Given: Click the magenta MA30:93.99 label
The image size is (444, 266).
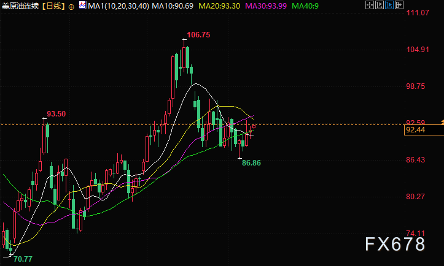Looking at the screenshot, I should point(266,6).
